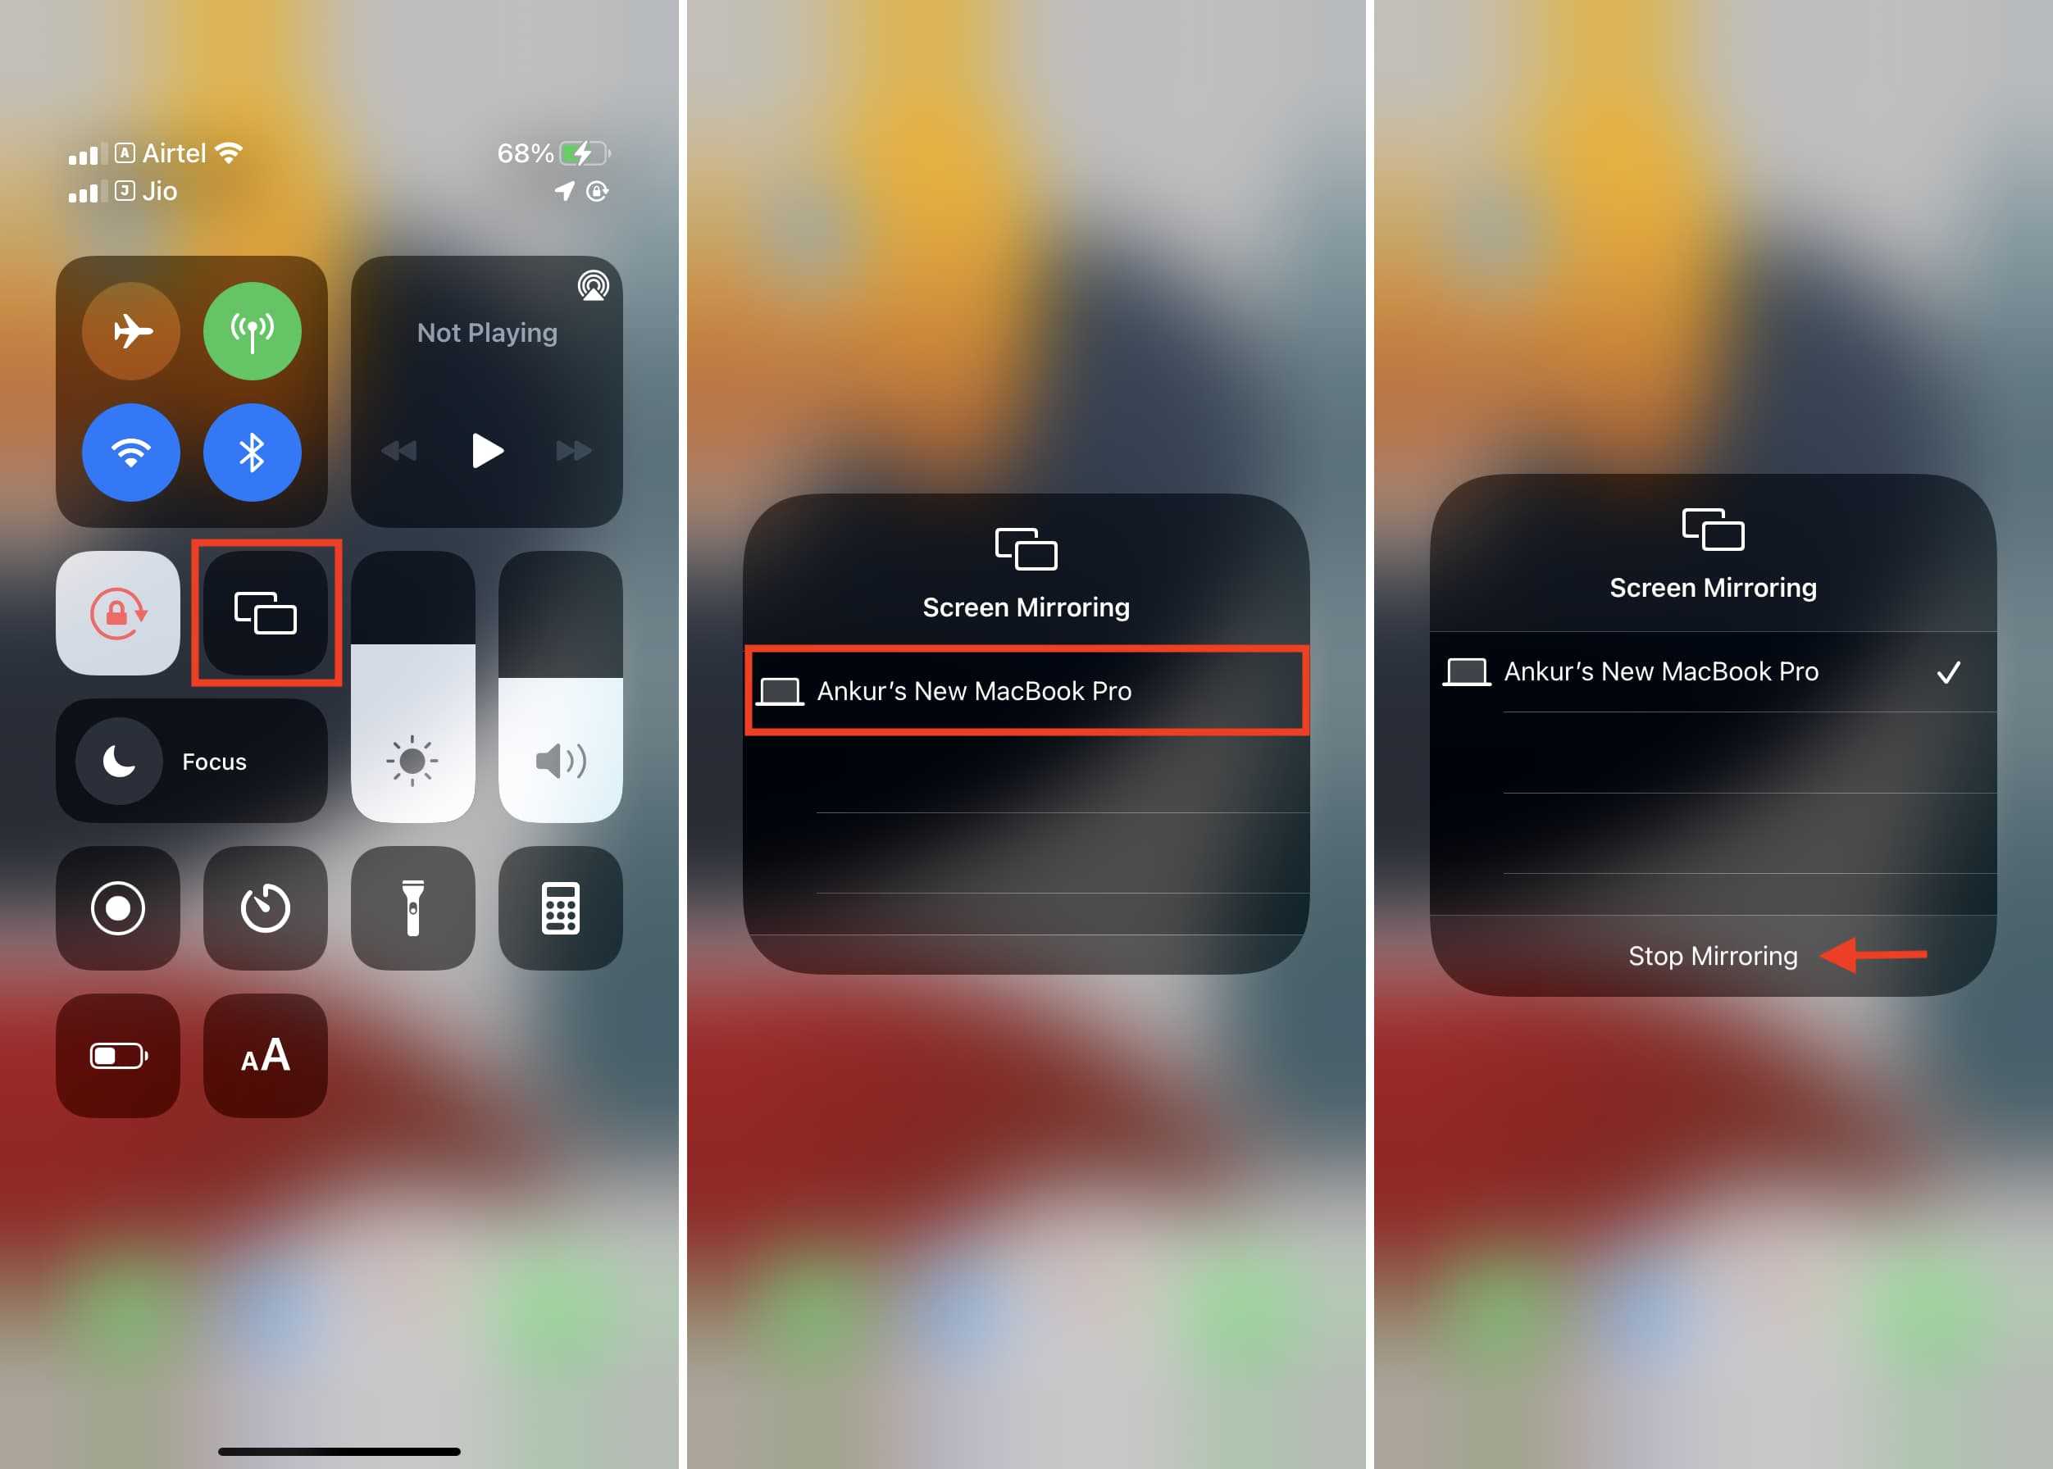Viewport: 2053px width, 1469px height.
Task: Tap Screen Mirroring panel header
Action: 1024,572
